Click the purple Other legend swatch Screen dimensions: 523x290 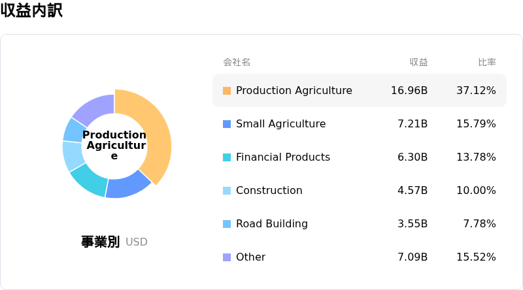click(227, 257)
